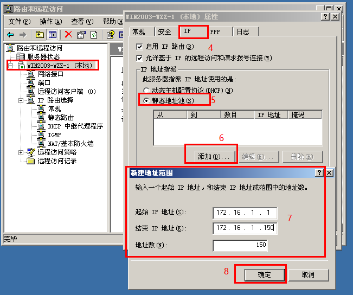
Task: Click the 结束 IP 地址 input field
Action: point(245,228)
